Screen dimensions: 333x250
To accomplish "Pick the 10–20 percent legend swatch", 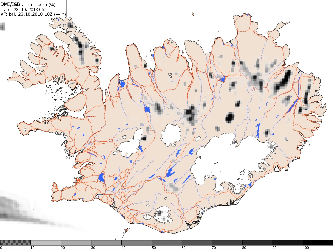I will (46, 243).
